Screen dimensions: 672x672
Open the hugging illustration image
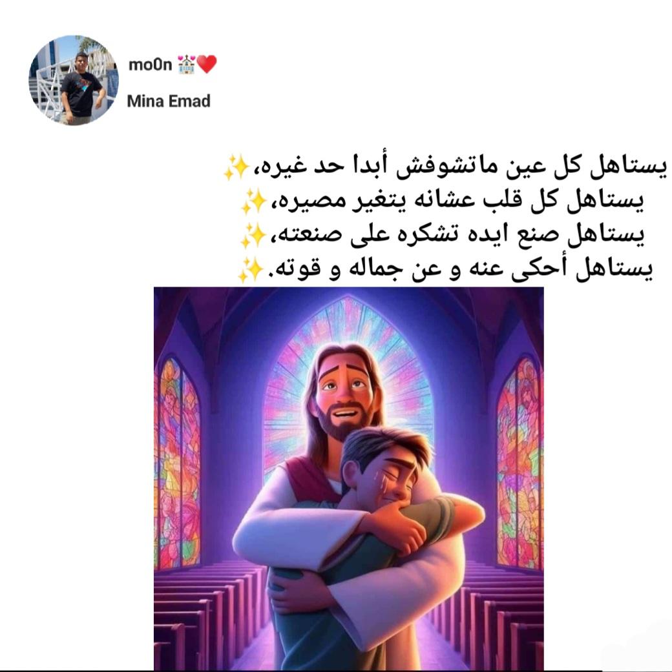click(x=348, y=478)
